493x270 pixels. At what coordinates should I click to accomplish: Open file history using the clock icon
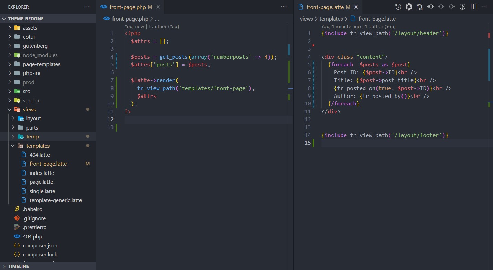398,7
